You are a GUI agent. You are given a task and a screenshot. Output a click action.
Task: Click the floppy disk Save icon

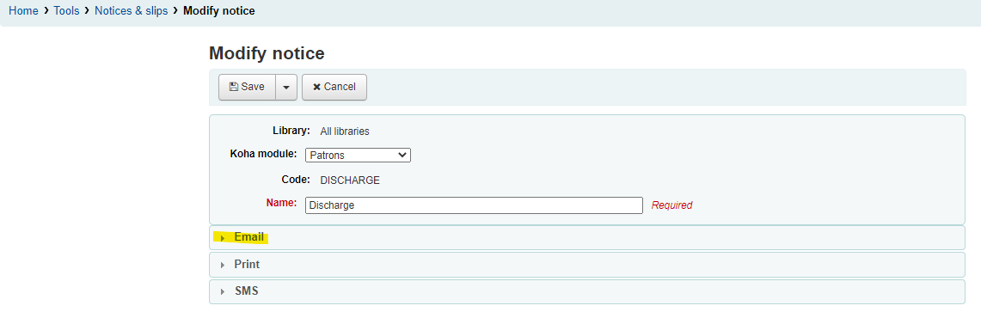[x=233, y=87]
